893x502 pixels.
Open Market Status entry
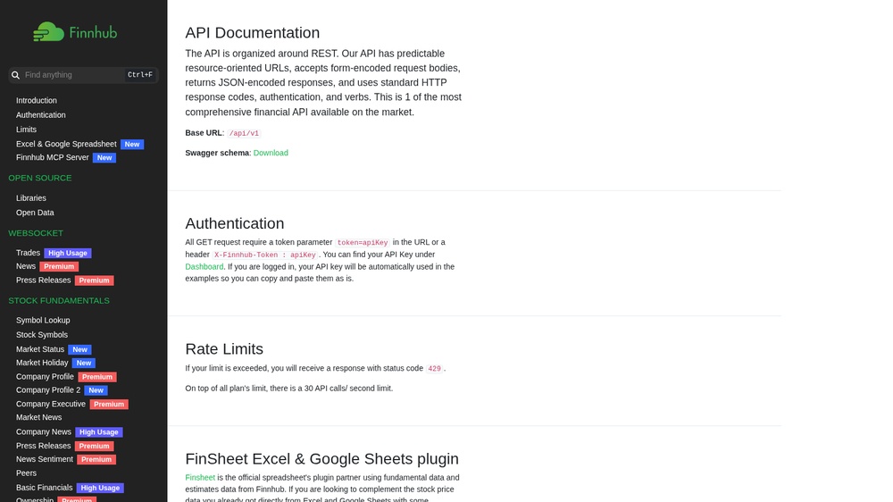40,349
